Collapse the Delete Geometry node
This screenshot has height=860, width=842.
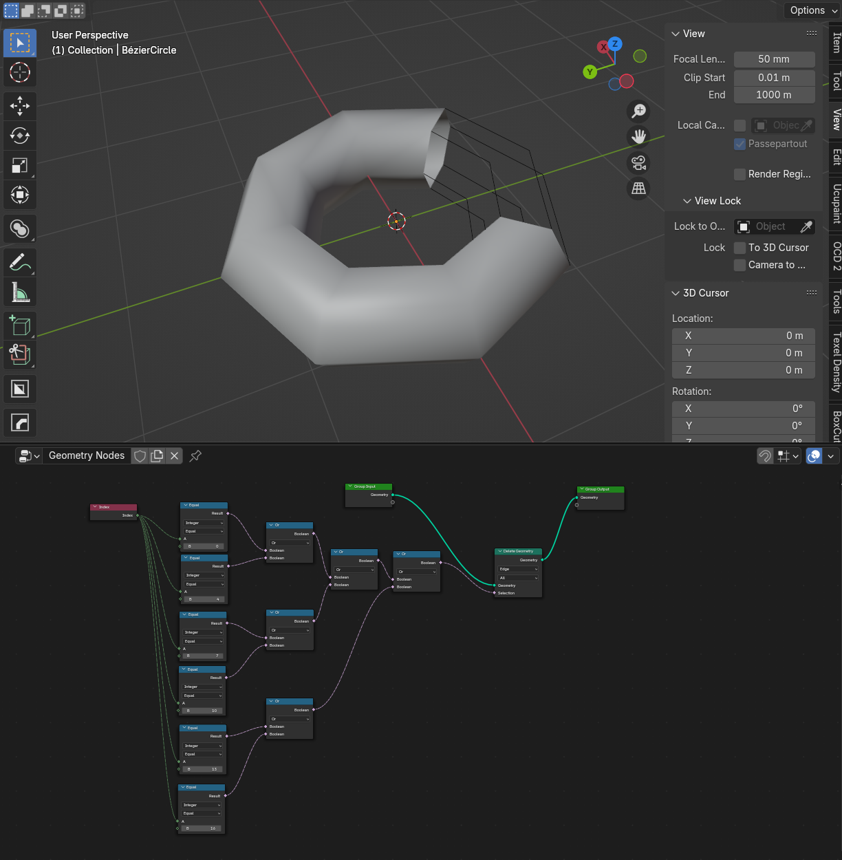pos(500,551)
